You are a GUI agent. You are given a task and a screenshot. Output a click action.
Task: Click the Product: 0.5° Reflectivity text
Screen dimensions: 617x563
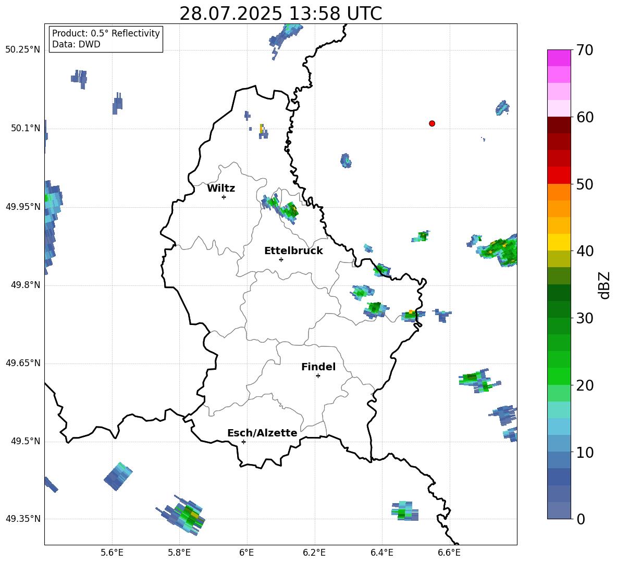click(x=106, y=33)
